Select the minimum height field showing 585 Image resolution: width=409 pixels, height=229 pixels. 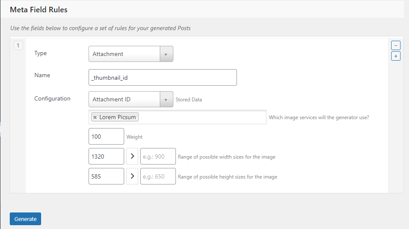point(106,176)
